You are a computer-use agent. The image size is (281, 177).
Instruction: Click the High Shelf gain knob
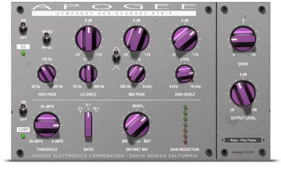[x=185, y=39]
